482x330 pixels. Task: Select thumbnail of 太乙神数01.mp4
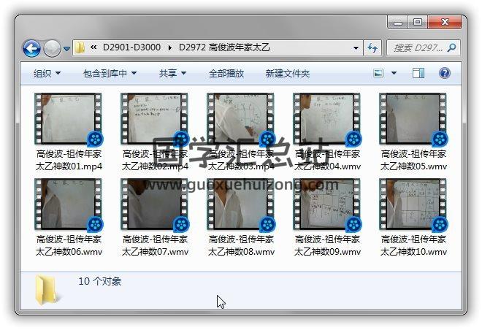68,118
